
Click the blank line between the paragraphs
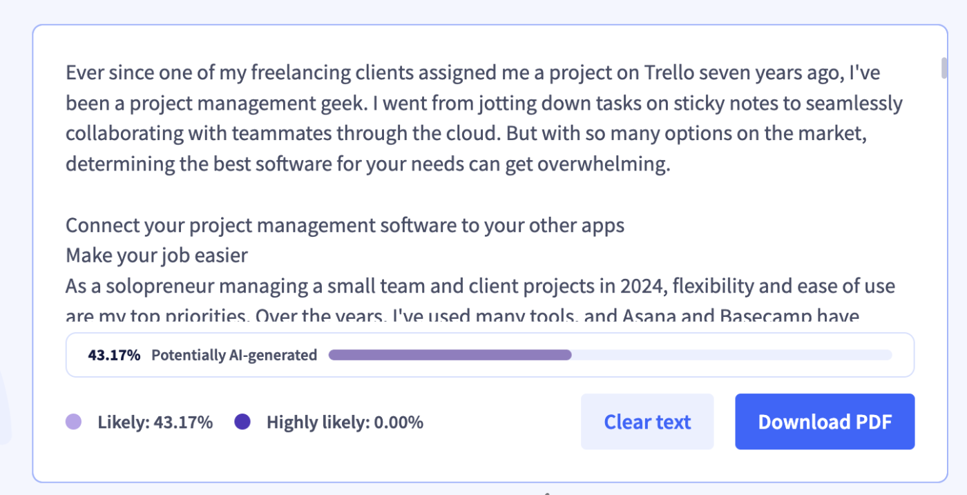(x=345, y=196)
